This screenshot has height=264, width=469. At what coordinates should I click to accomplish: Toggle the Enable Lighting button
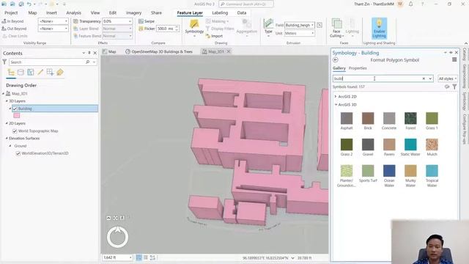pyautogui.click(x=379, y=28)
